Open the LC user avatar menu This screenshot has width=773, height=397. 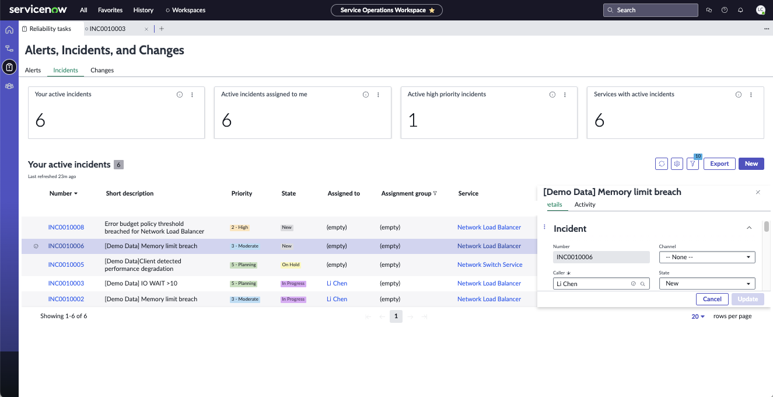click(760, 10)
